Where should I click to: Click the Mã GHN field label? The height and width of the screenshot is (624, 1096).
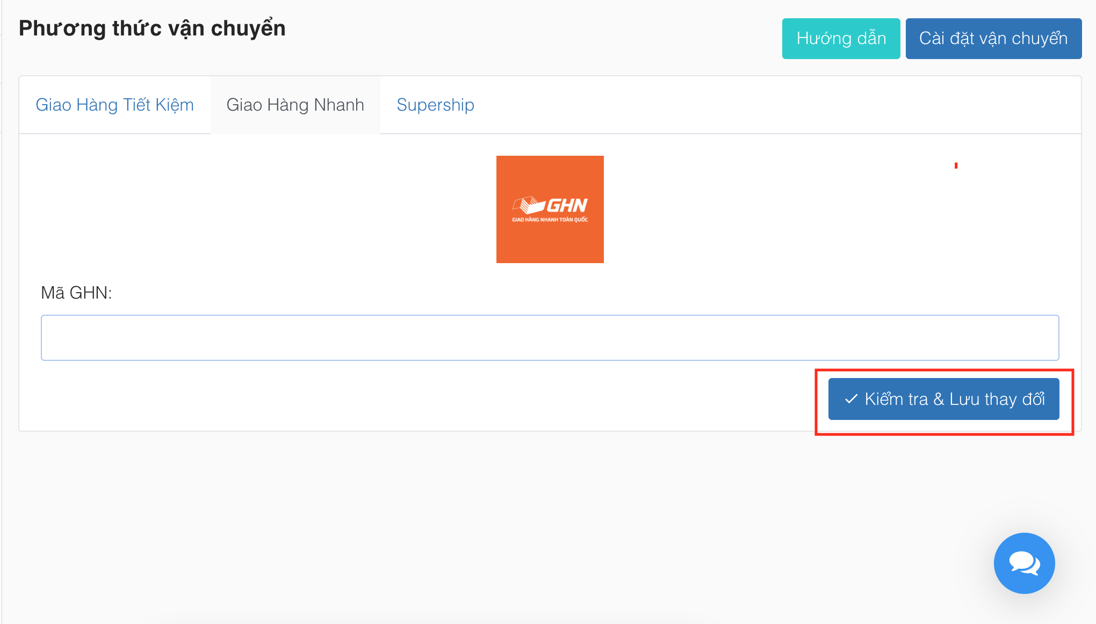click(x=76, y=293)
